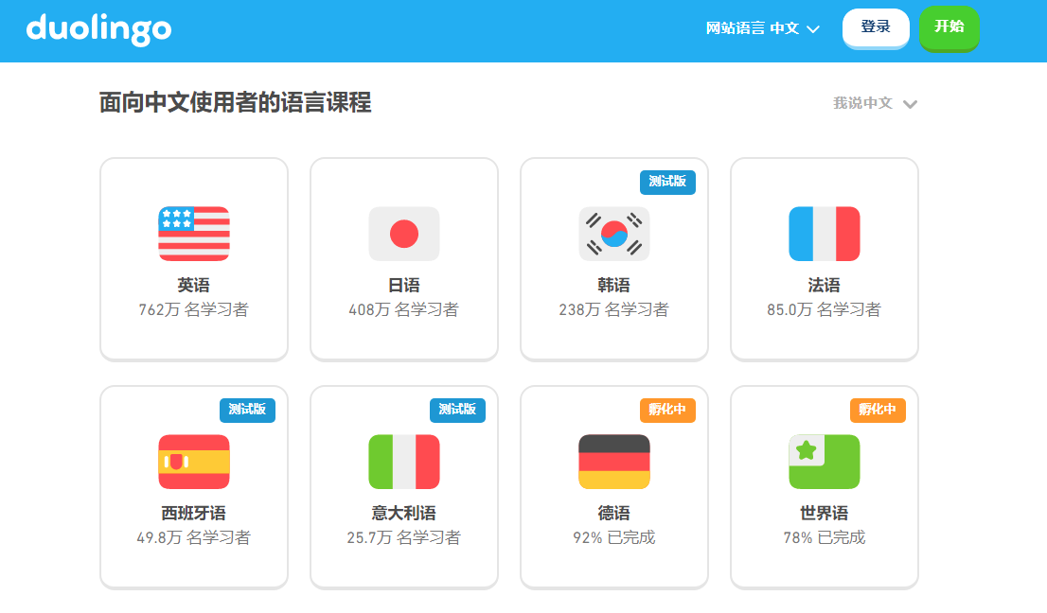
Task: Click the text 762万 名学习者
Action: click(194, 309)
